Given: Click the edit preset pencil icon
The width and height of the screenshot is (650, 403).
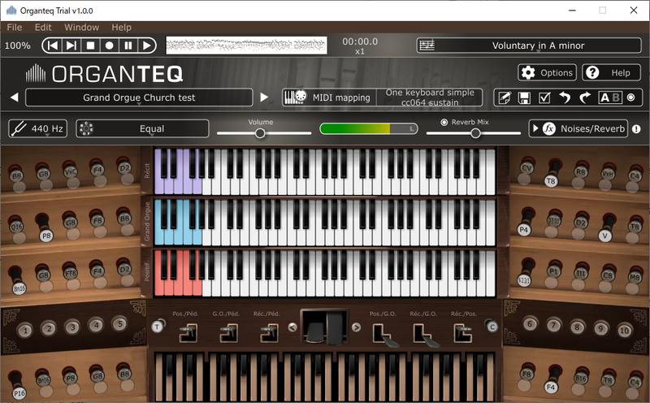Looking at the screenshot, I should tap(505, 97).
